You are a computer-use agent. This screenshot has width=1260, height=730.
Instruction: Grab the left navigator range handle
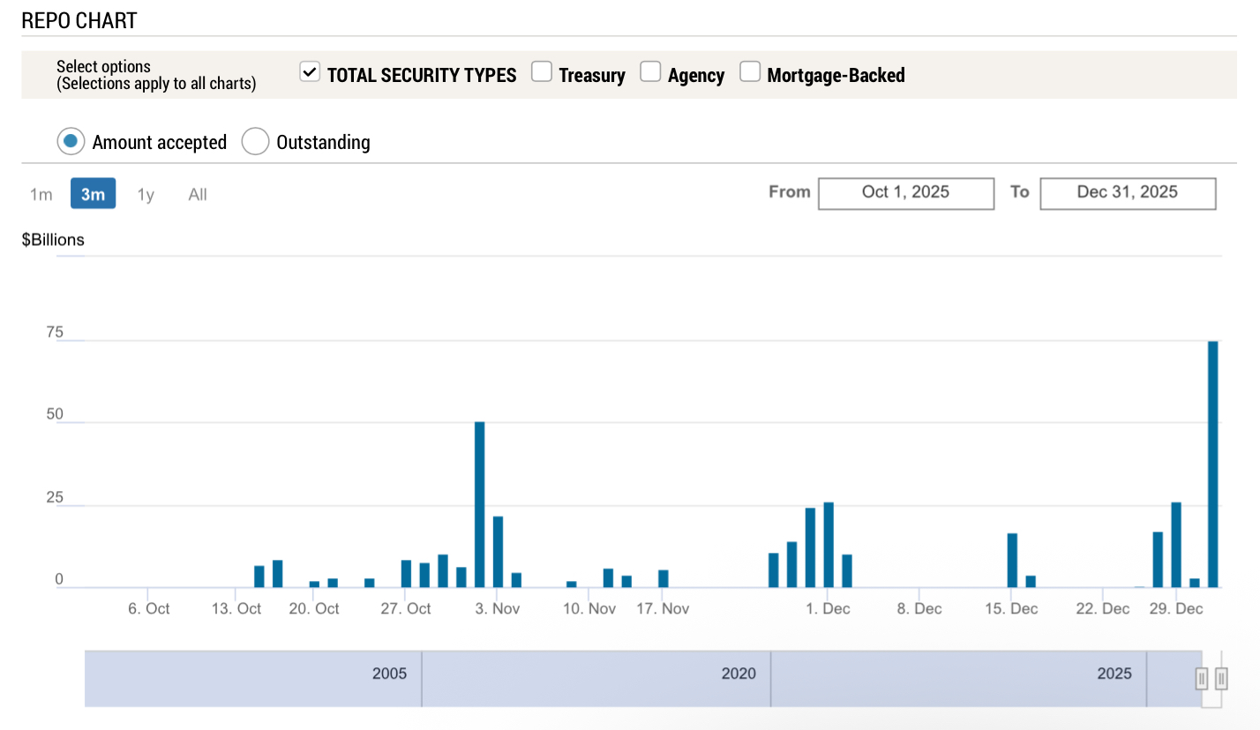pyautogui.click(x=1202, y=679)
